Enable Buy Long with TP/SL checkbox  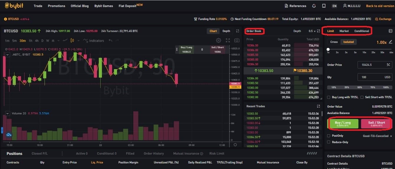329,97
